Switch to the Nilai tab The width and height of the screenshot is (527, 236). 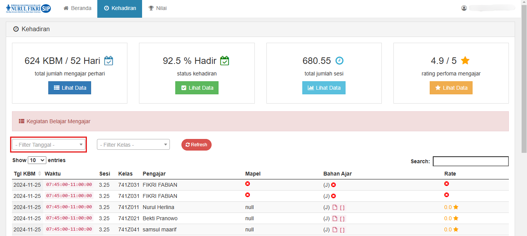coord(158,8)
